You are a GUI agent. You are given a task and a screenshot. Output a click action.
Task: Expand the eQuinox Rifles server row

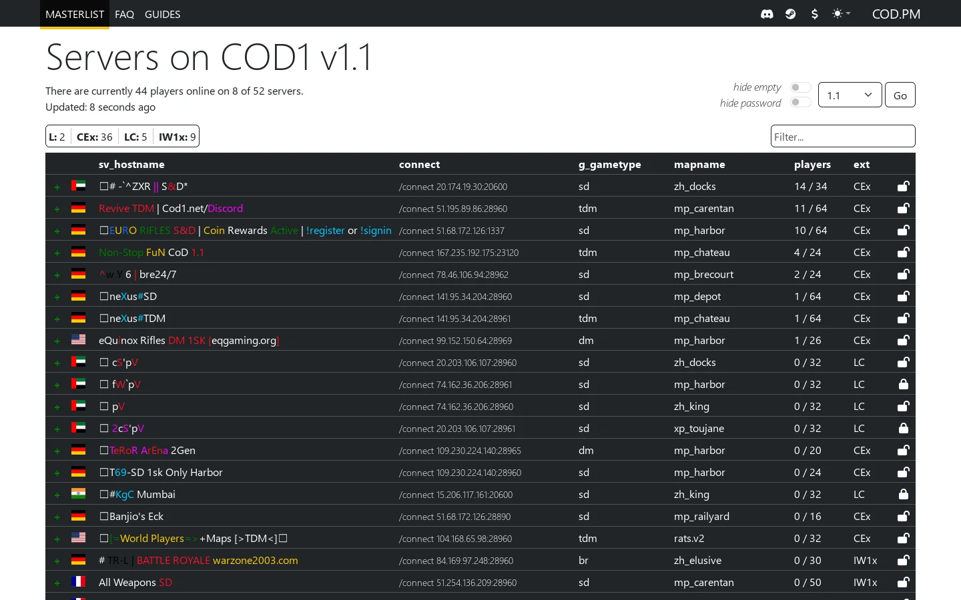(x=57, y=341)
